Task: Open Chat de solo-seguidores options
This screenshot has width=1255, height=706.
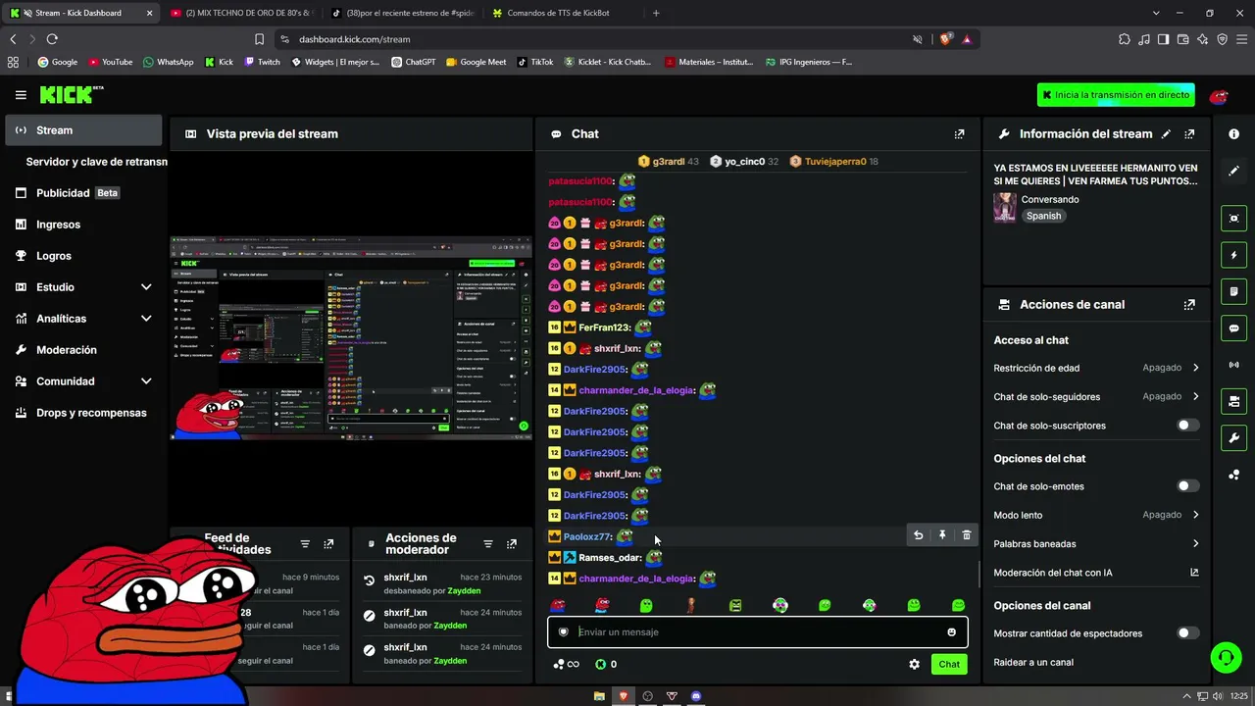Action: coord(1096,397)
